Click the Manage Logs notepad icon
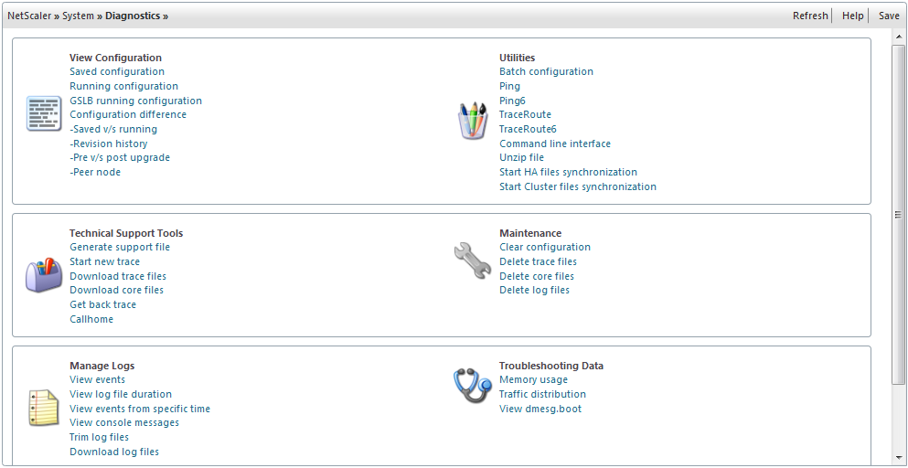Viewport: 908px width, 468px height. pos(43,407)
